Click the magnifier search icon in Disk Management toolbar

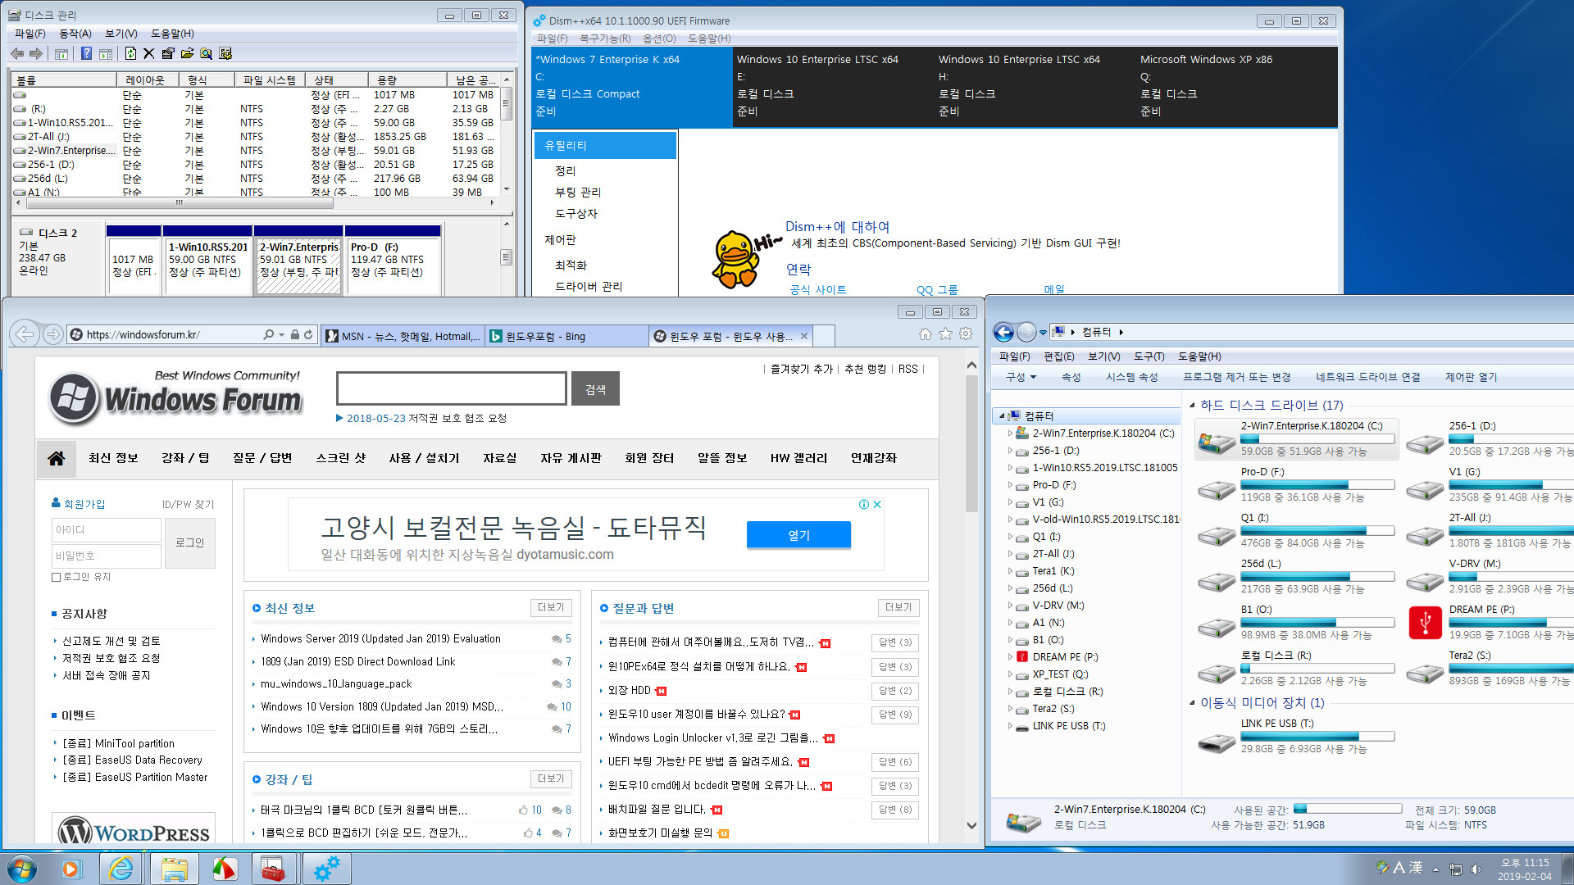pos(206,53)
